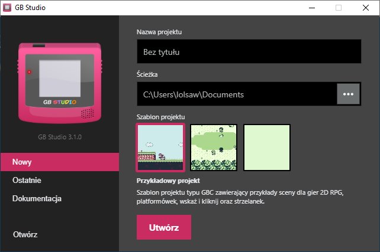Click the GB Studio title bar app icon

[7, 8]
